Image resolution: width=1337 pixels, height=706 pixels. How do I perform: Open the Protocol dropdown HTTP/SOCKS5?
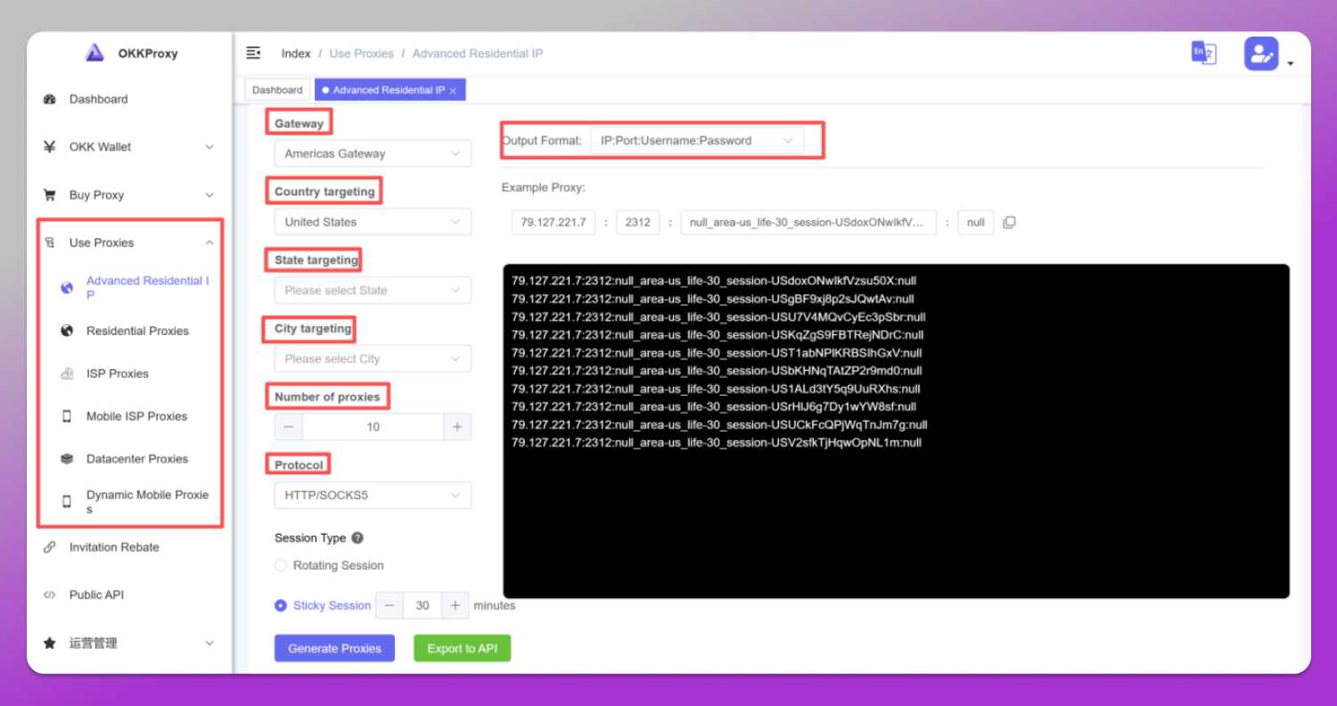[373, 496]
